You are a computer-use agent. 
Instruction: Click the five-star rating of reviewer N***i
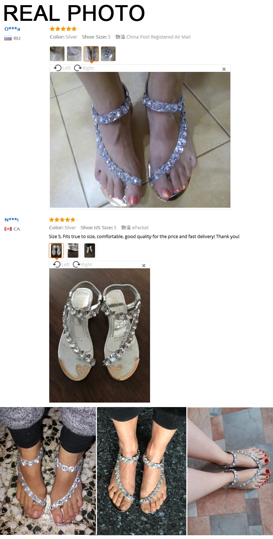click(x=62, y=219)
